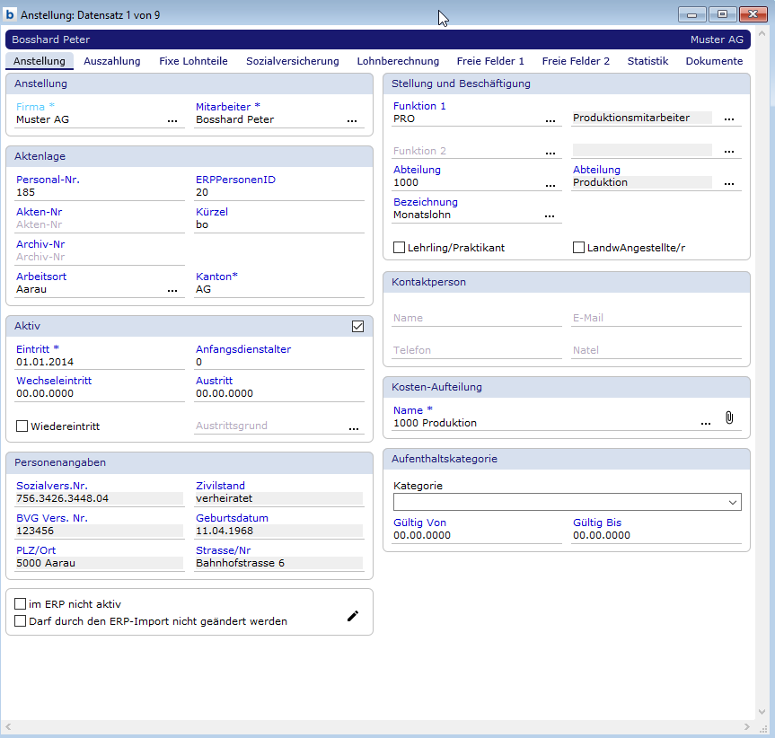Click the Eintritt date field
This screenshot has height=738, width=775.
(99, 362)
